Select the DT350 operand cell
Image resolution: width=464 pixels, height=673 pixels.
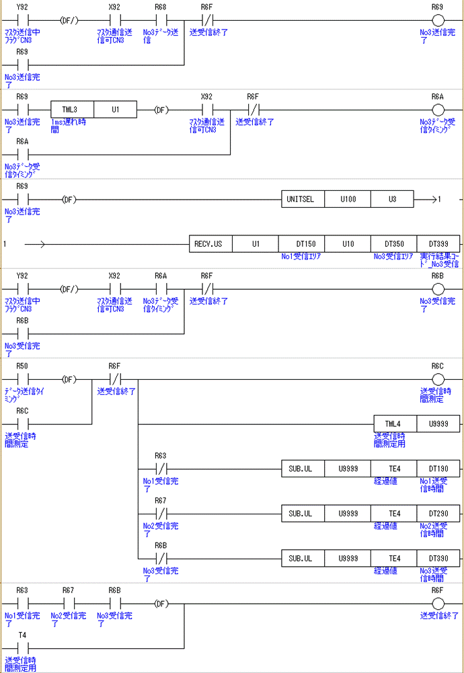click(x=393, y=243)
